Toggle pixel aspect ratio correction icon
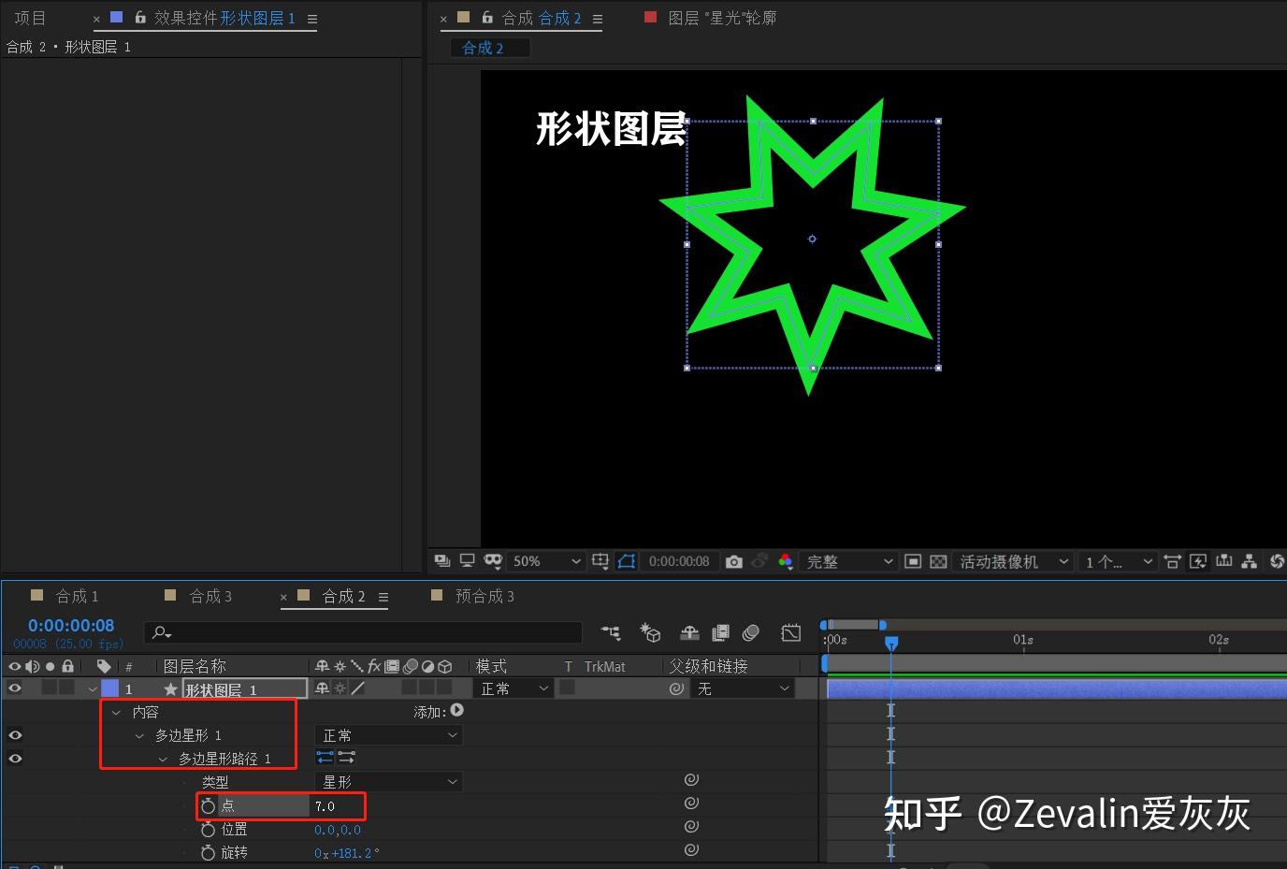Screen dimensions: 1287x869 pyautogui.click(x=1172, y=561)
